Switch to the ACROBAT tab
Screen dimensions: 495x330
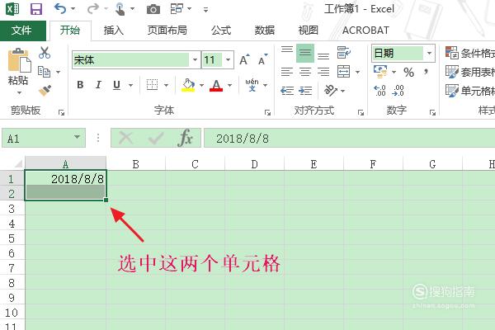tap(365, 31)
